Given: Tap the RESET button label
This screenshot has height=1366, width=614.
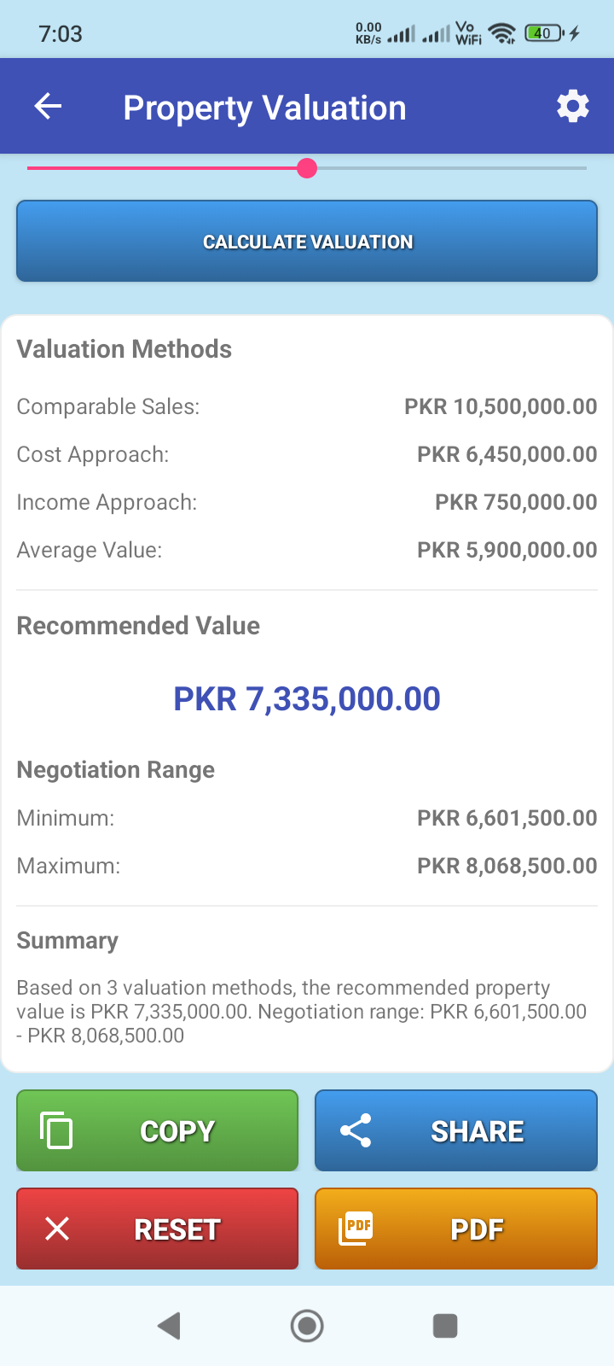Looking at the screenshot, I should pyautogui.click(x=177, y=1229).
